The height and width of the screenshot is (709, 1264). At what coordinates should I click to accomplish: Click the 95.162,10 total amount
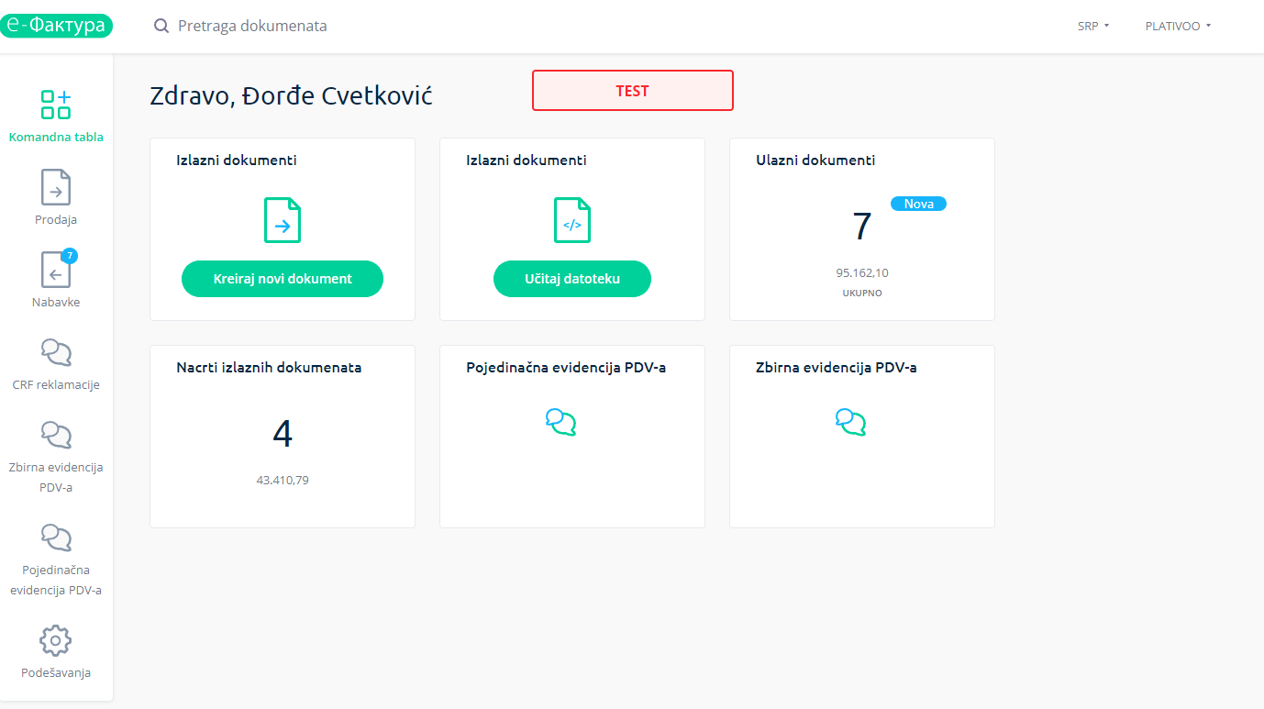point(862,272)
